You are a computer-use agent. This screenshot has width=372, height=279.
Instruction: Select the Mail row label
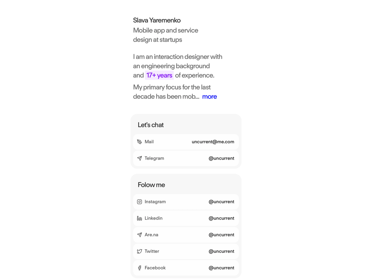coord(149,142)
